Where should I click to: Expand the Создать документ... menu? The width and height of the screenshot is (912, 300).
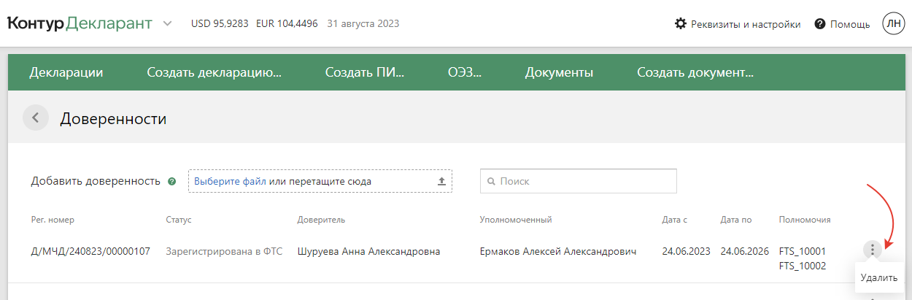(x=695, y=72)
